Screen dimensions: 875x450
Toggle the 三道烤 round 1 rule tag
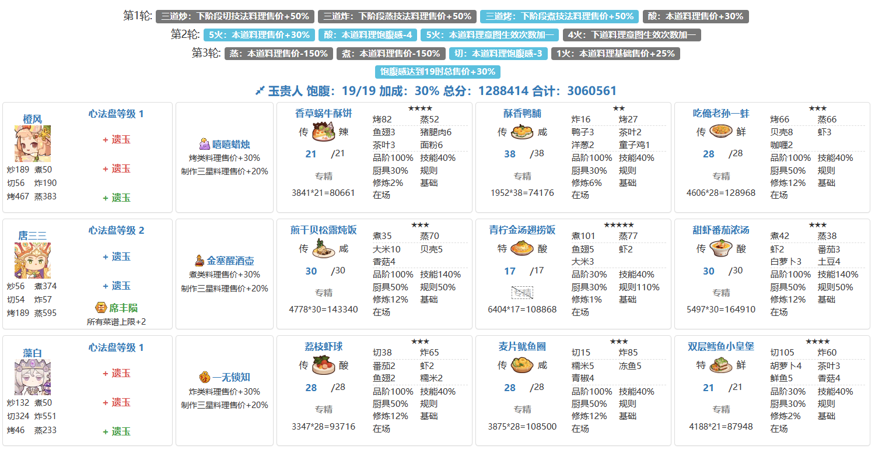click(x=559, y=16)
